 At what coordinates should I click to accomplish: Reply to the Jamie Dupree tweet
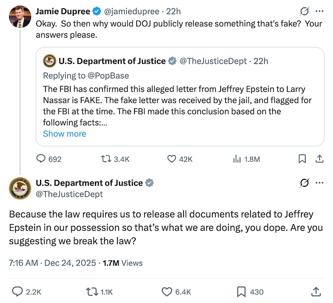[x=42, y=159]
